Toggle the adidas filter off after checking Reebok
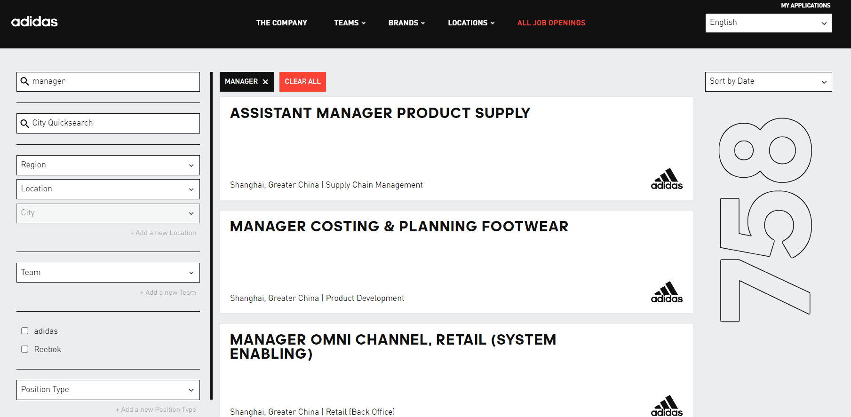This screenshot has width=851, height=417. [x=24, y=330]
